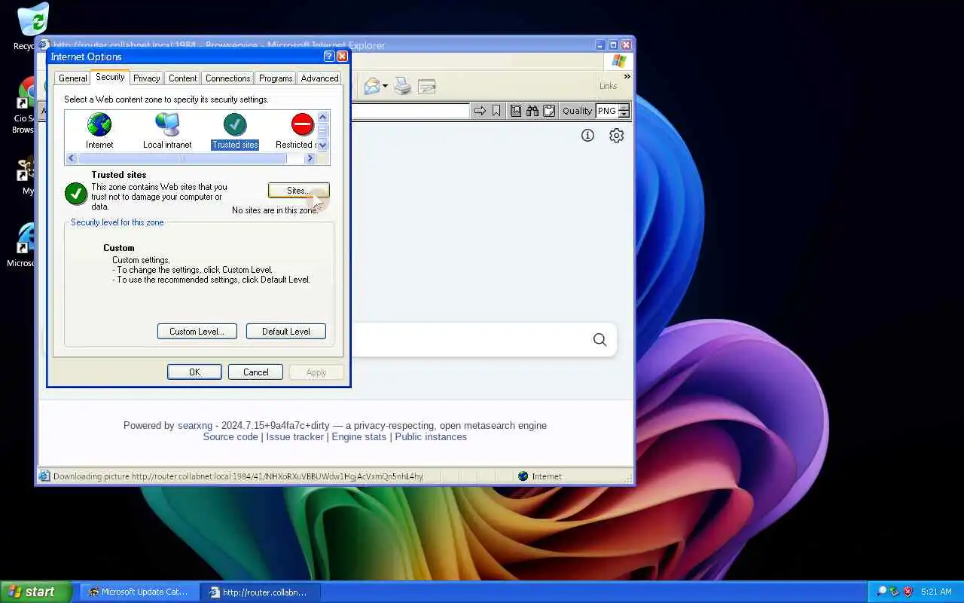Click the Internet Options help question-mark button
Viewport: 964px width, 603px height.
coord(329,57)
